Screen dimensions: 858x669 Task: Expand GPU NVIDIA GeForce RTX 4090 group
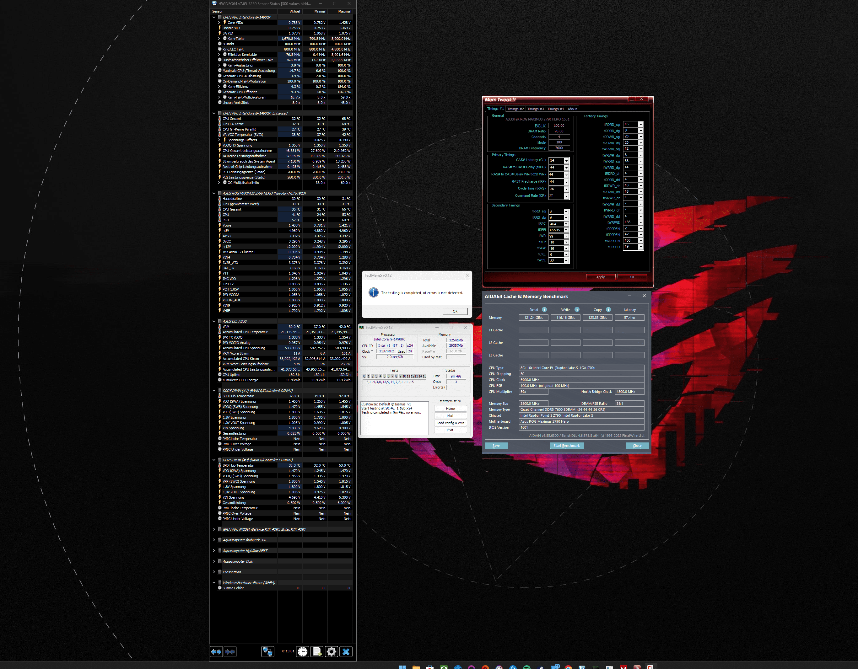pos(214,529)
